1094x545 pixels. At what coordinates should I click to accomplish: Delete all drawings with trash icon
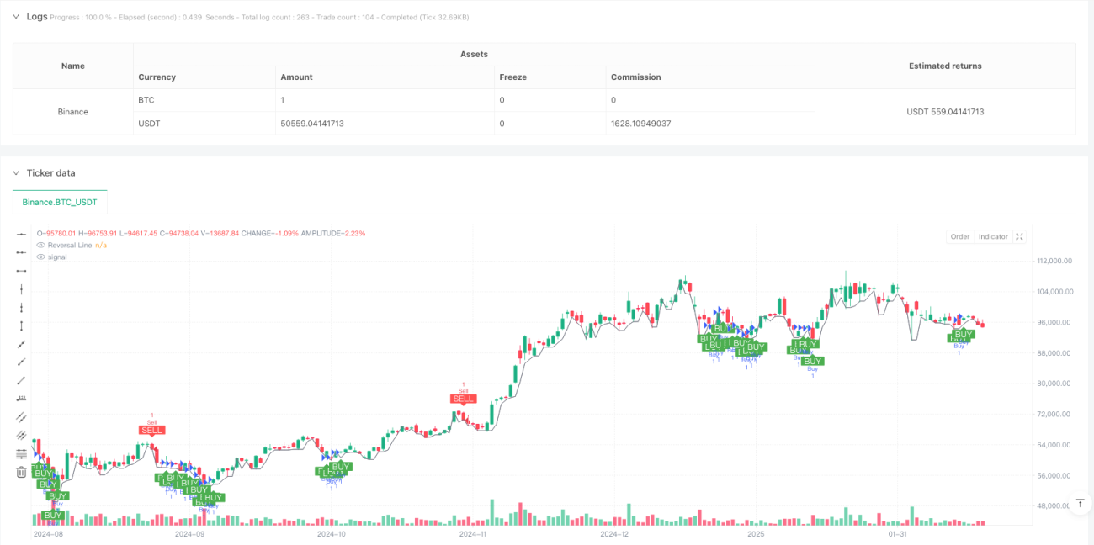pyautogui.click(x=21, y=472)
